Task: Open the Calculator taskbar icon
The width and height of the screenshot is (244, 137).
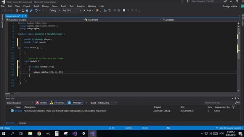Action: pos(57,134)
